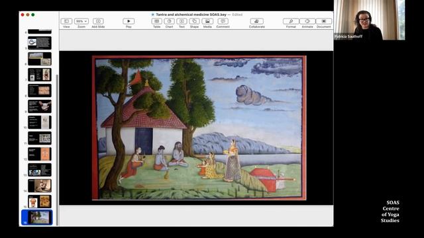This screenshot has height=238, width=424.
Task: Select slide 15 thumbnail in navigator
Action: tap(40, 202)
